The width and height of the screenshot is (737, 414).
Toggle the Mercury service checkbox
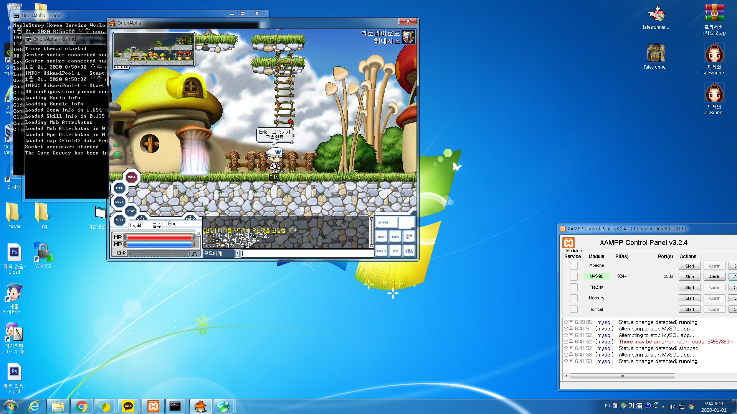[x=573, y=298]
